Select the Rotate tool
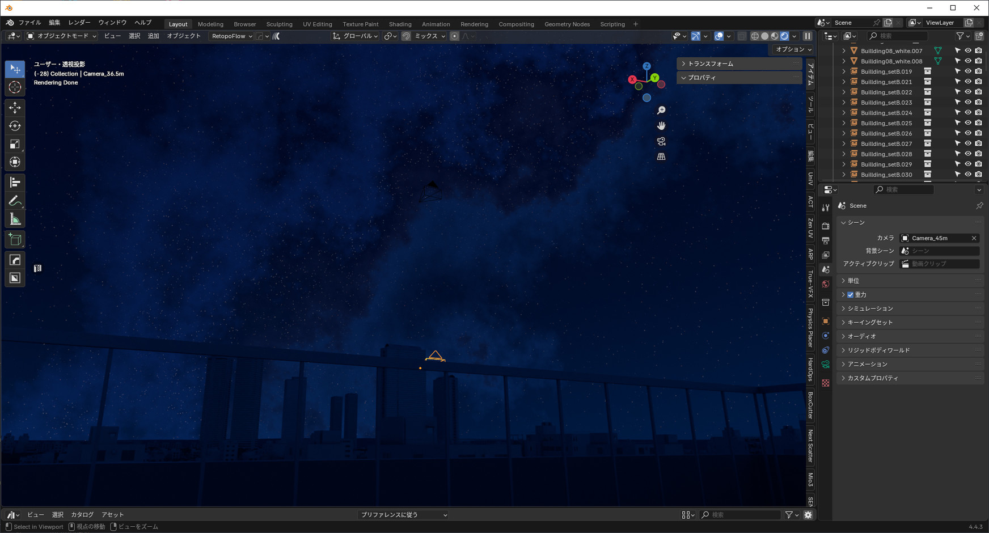 (15, 126)
